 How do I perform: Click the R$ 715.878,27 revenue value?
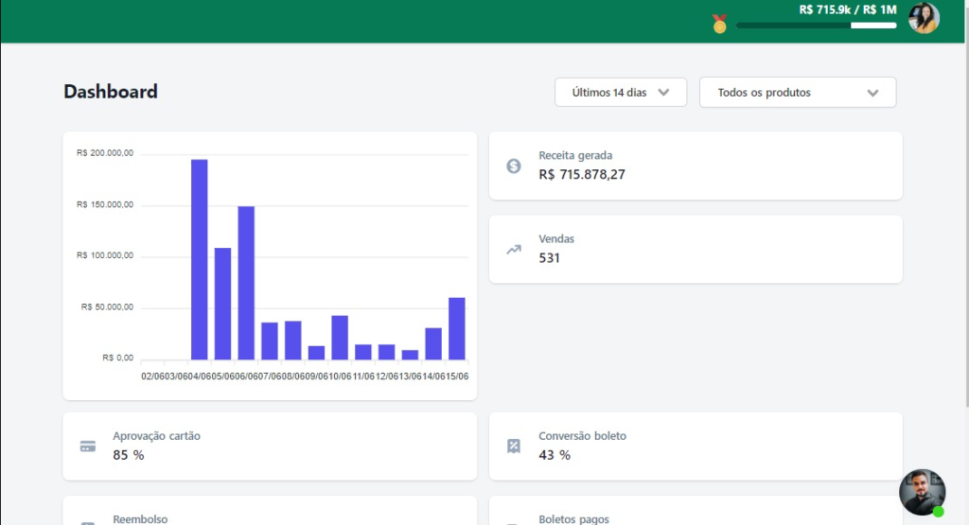click(x=582, y=175)
